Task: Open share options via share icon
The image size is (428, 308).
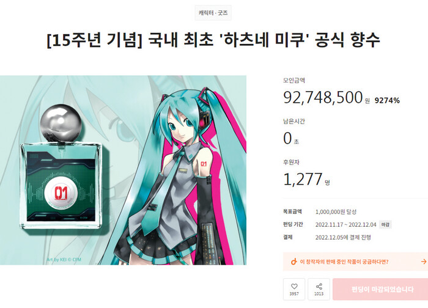Action: point(319,289)
